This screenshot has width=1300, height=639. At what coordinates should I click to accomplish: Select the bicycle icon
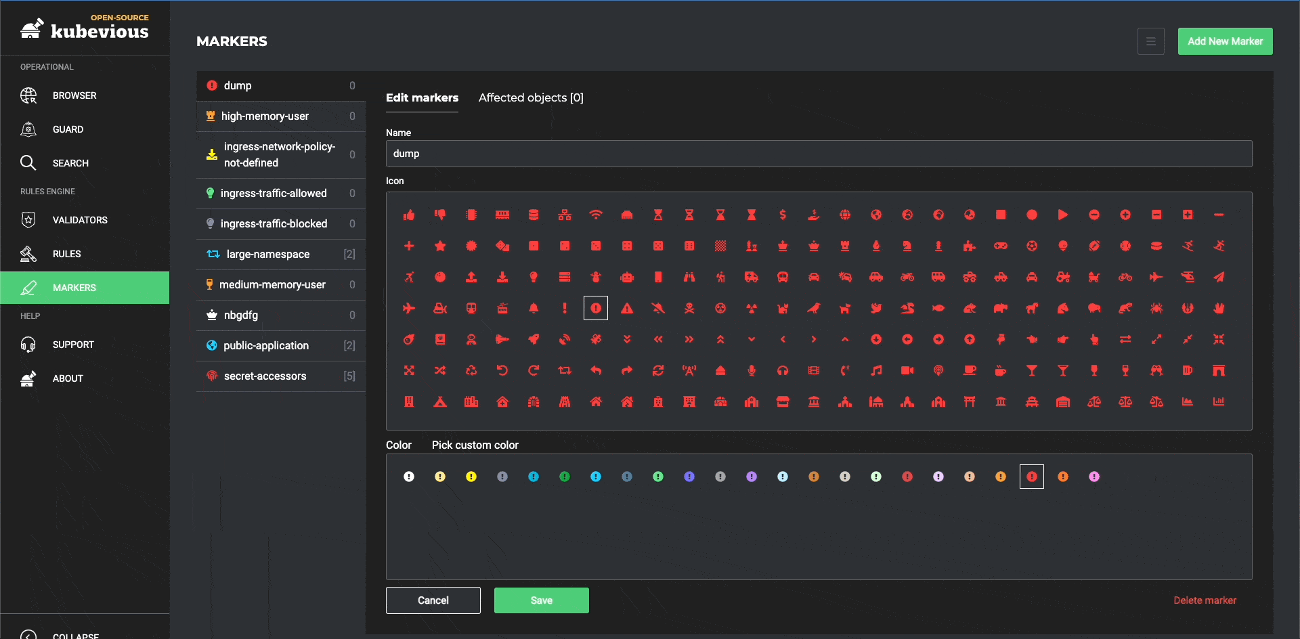pyautogui.click(x=1125, y=277)
